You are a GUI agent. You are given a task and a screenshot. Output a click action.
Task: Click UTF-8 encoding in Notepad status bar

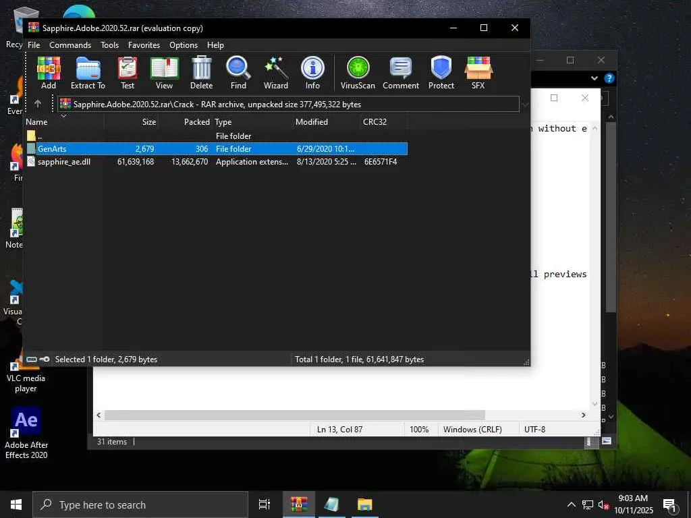point(534,430)
